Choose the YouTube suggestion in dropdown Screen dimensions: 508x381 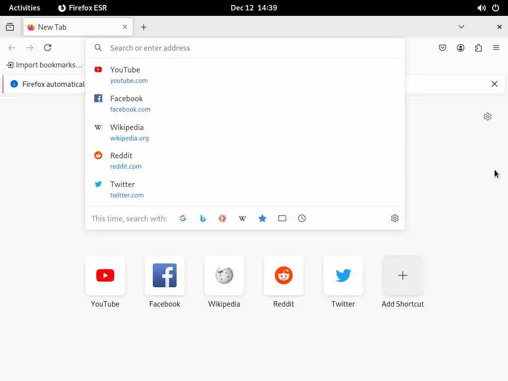click(x=245, y=75)
